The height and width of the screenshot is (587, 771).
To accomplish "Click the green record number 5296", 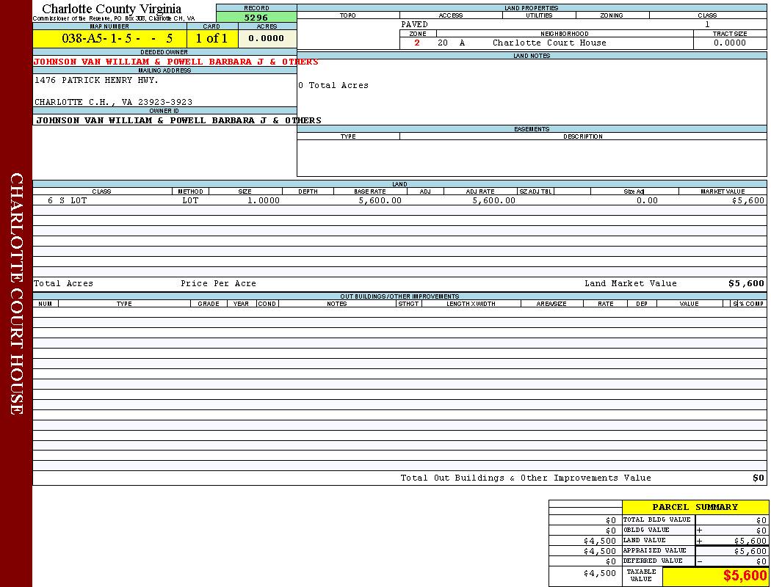I will point(256,18).
